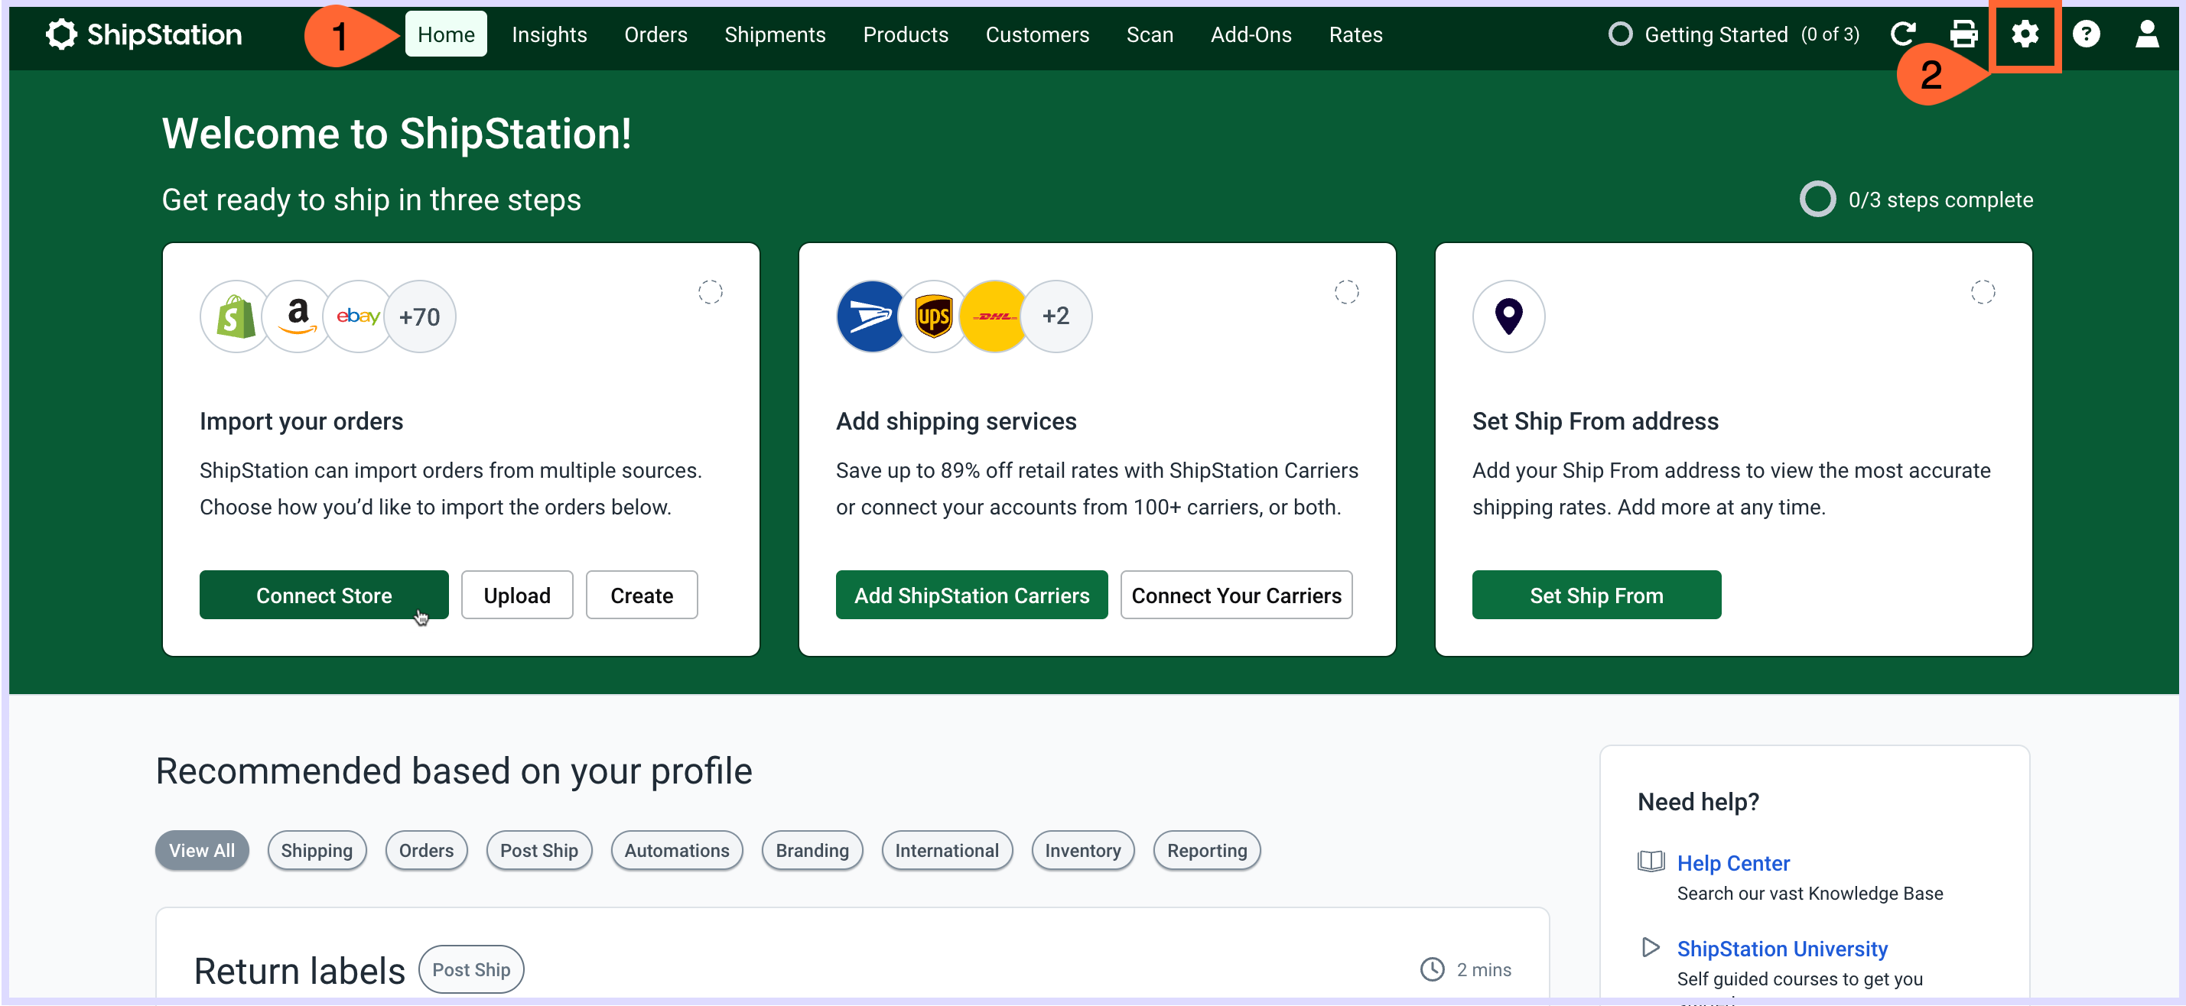Click the ShipStation gear logo
2186x1006 pixels.
click(x=61, y=34)
